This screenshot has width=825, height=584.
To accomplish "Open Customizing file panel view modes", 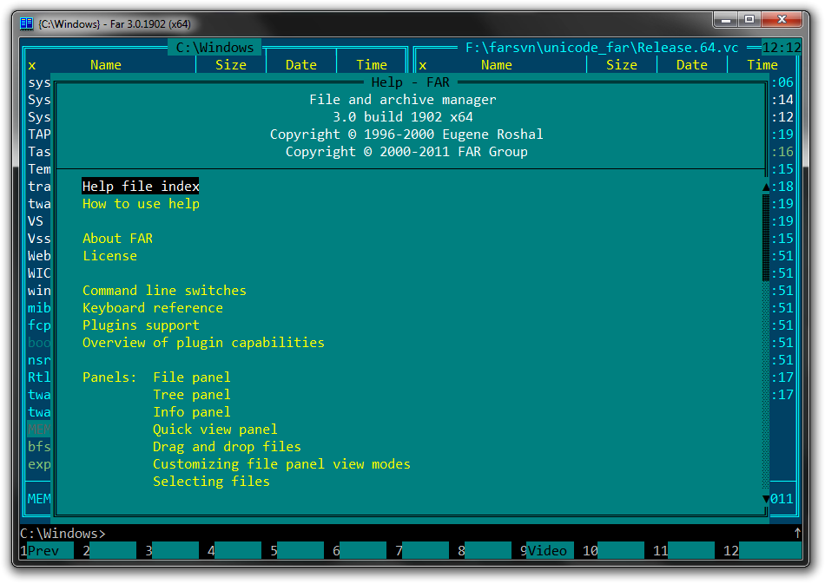I will 281,463.
